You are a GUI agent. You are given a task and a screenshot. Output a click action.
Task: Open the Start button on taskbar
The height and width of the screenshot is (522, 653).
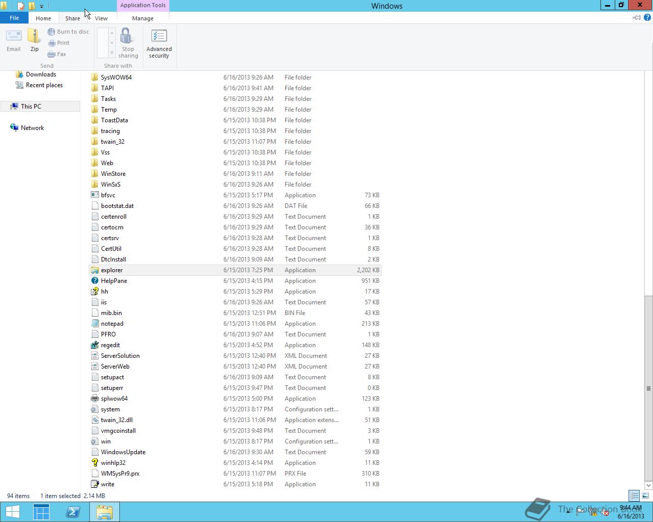[x=12, y=512]
